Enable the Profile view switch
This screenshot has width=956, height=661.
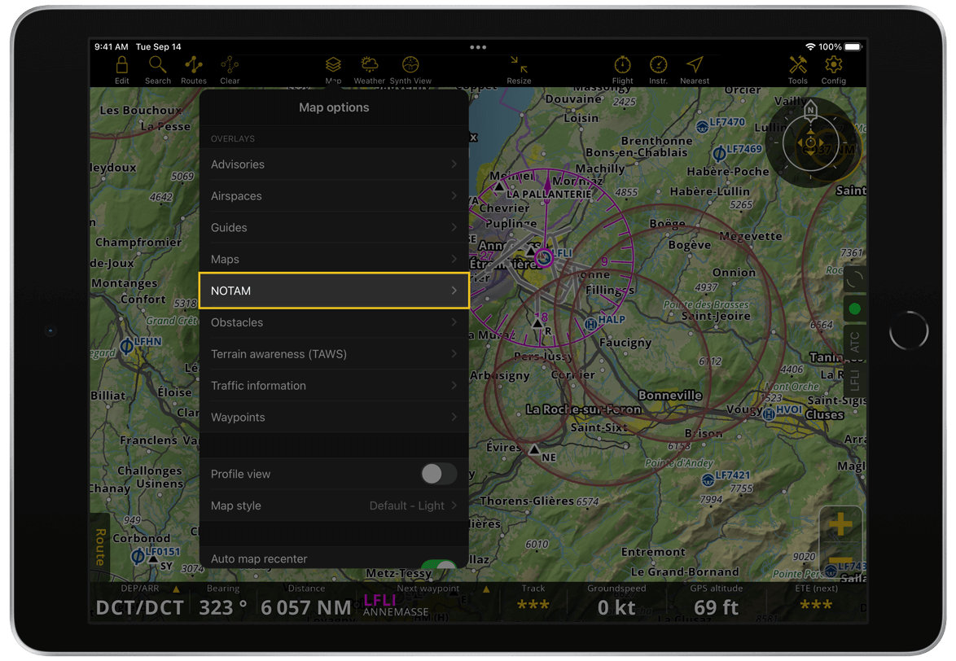[x=437, y=474]
